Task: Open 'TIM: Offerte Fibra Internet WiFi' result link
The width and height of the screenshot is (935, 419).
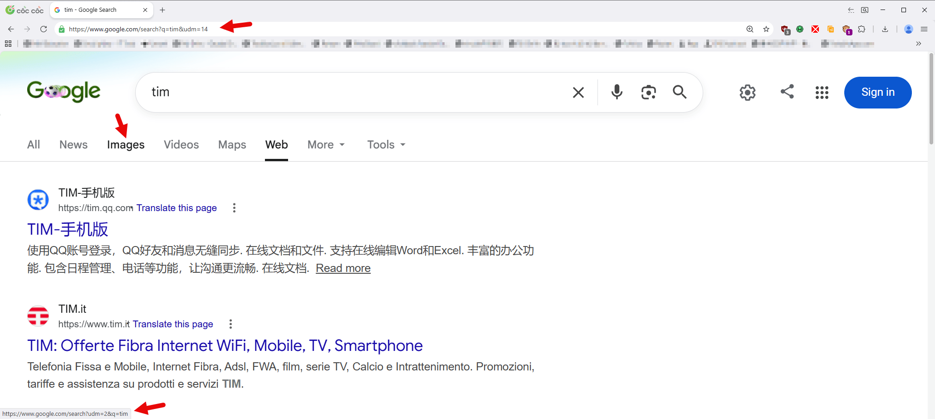Action: pyautogui.click(x=225, y=346)
